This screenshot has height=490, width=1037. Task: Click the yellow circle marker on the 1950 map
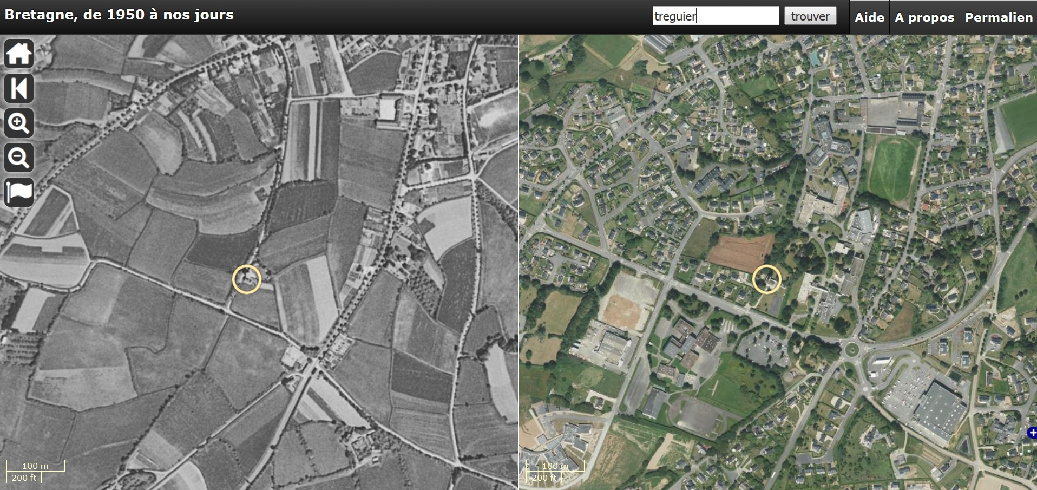[247, 279]
